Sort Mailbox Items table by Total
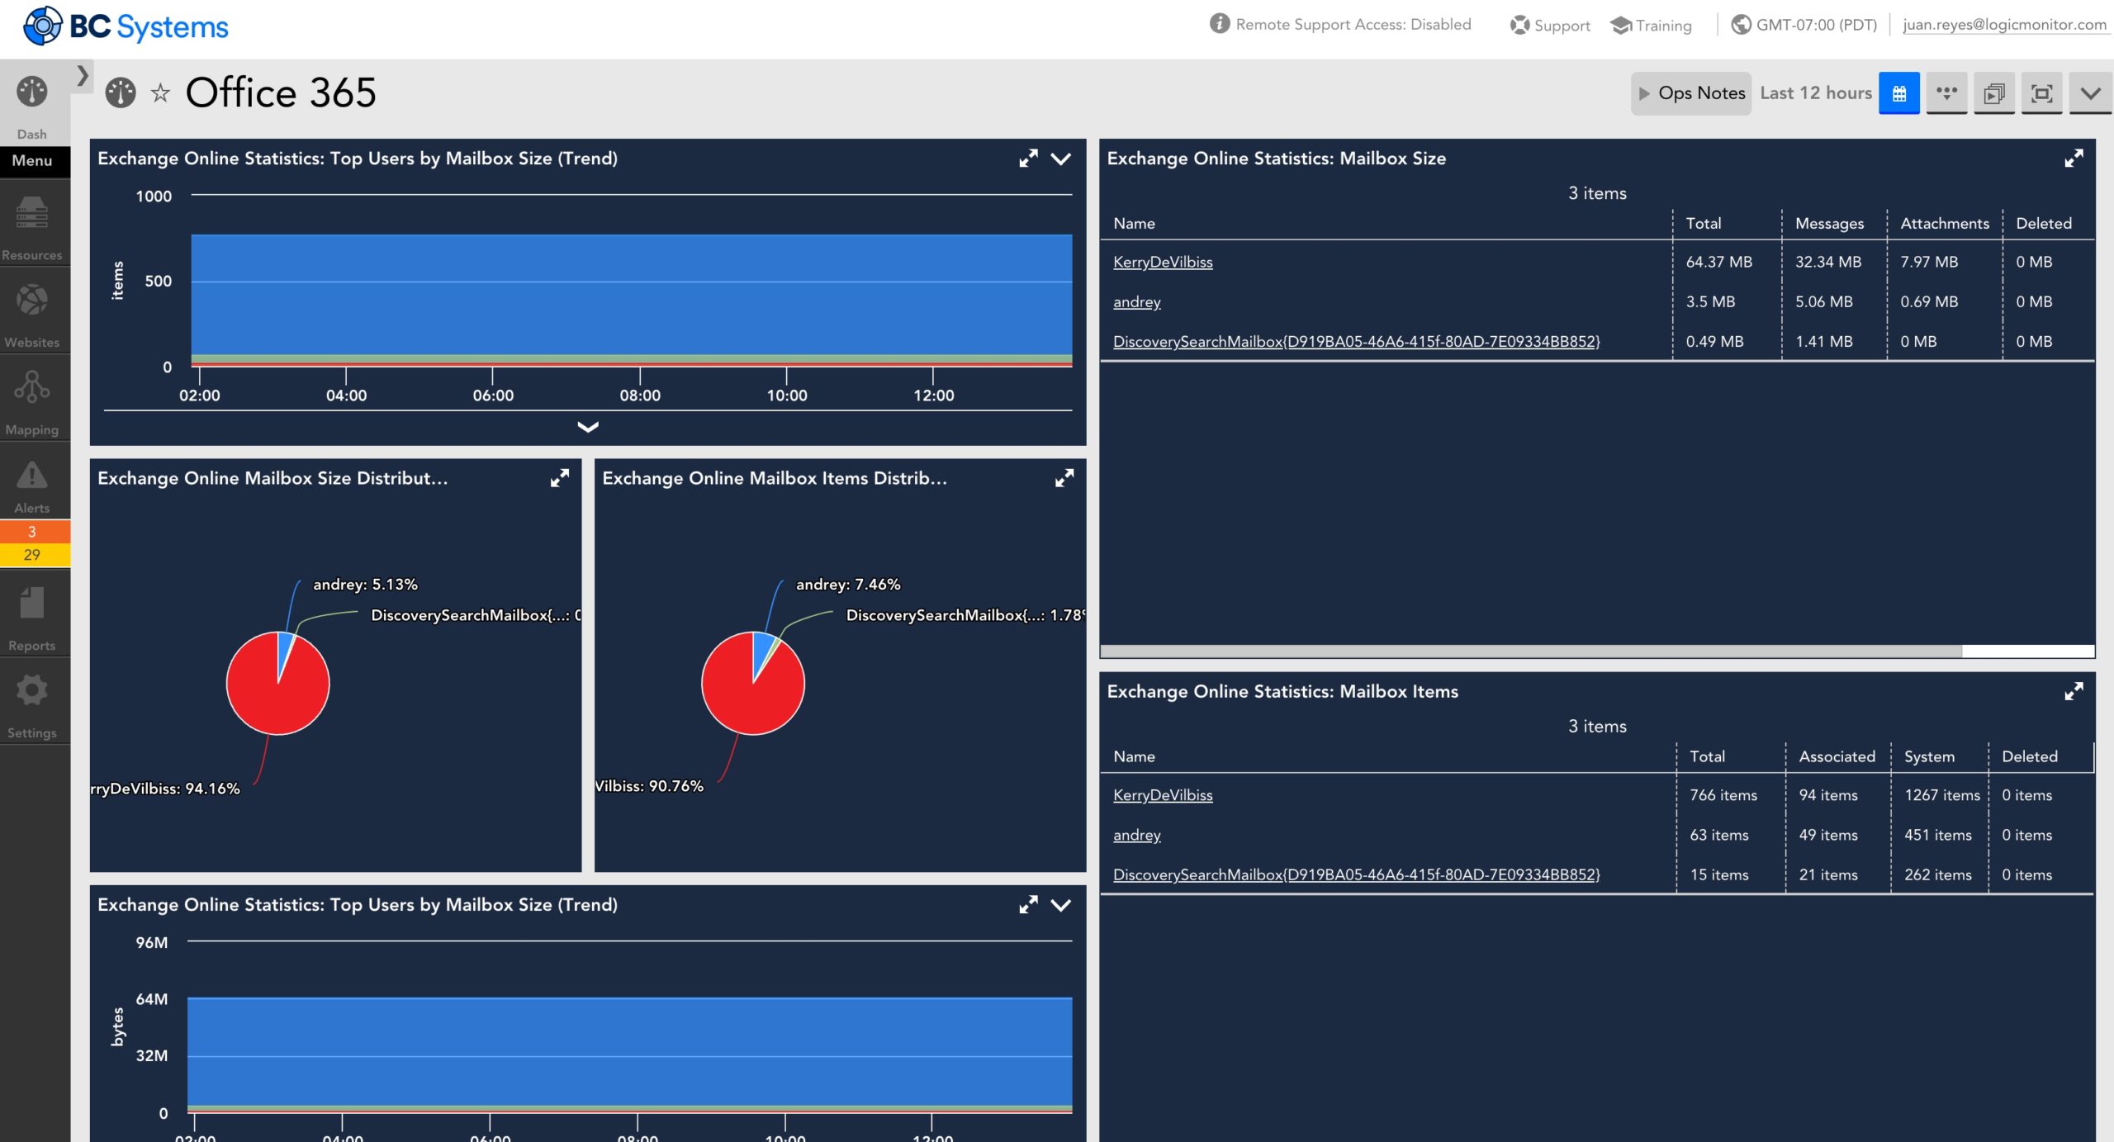The image size is (2114, 1142). 1708,756
